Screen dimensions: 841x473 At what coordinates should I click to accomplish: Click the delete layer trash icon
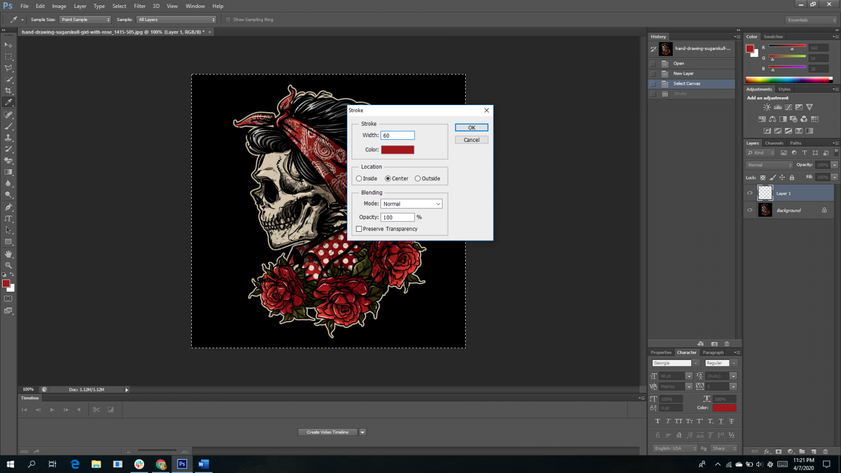coord(825,451)
